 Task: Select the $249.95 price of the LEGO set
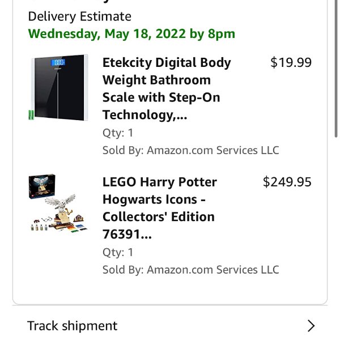(x=287, y=182)
